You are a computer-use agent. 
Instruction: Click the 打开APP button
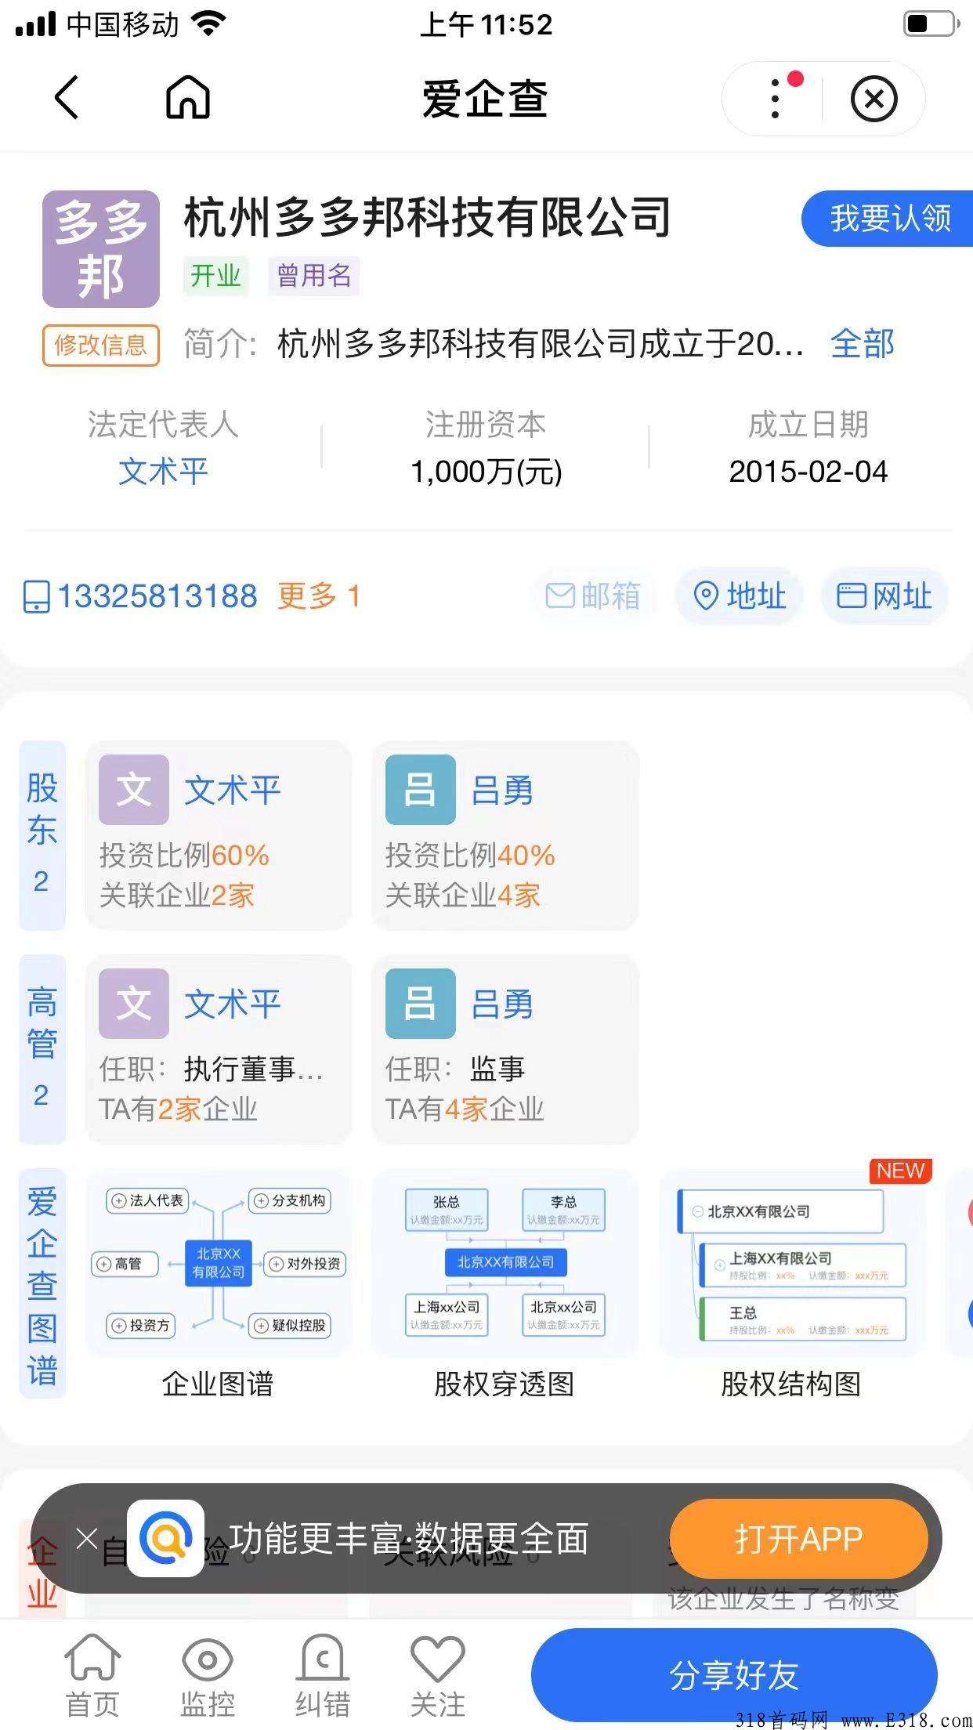click(x=799, y=1539)
